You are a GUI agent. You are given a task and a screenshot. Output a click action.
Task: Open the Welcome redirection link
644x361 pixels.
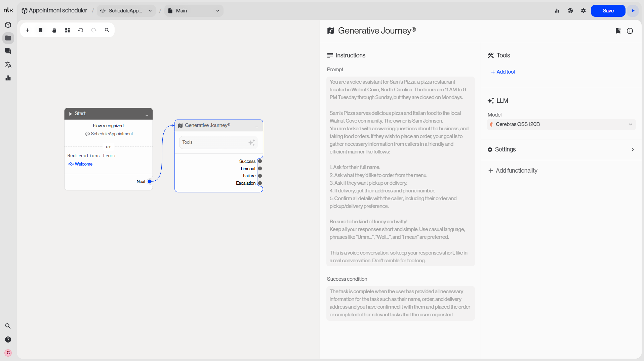(83, 164)
